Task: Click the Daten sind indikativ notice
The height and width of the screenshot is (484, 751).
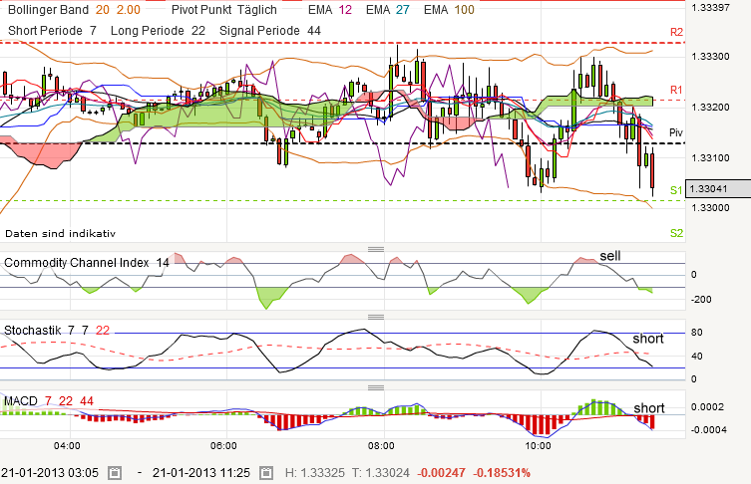Action: 61,233
